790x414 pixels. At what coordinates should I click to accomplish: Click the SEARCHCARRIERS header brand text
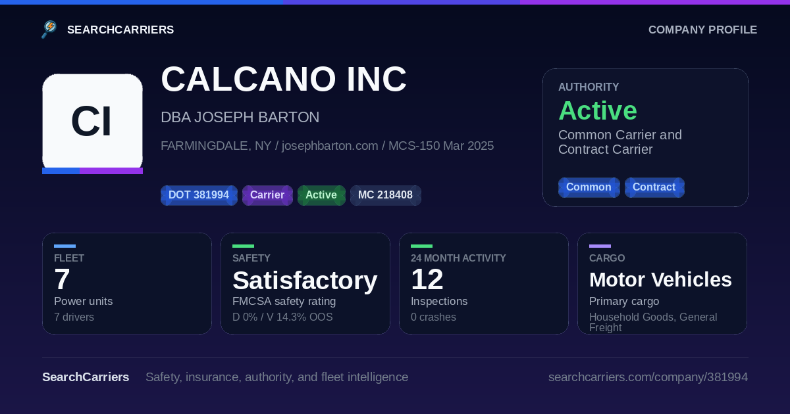coord(120,30)
